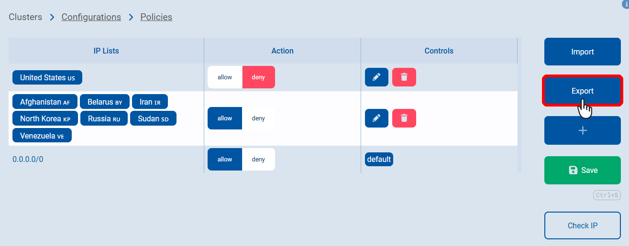The image size is (629, 246).
Task: Switch Russia group action to deny
Action: click(258, 118)
